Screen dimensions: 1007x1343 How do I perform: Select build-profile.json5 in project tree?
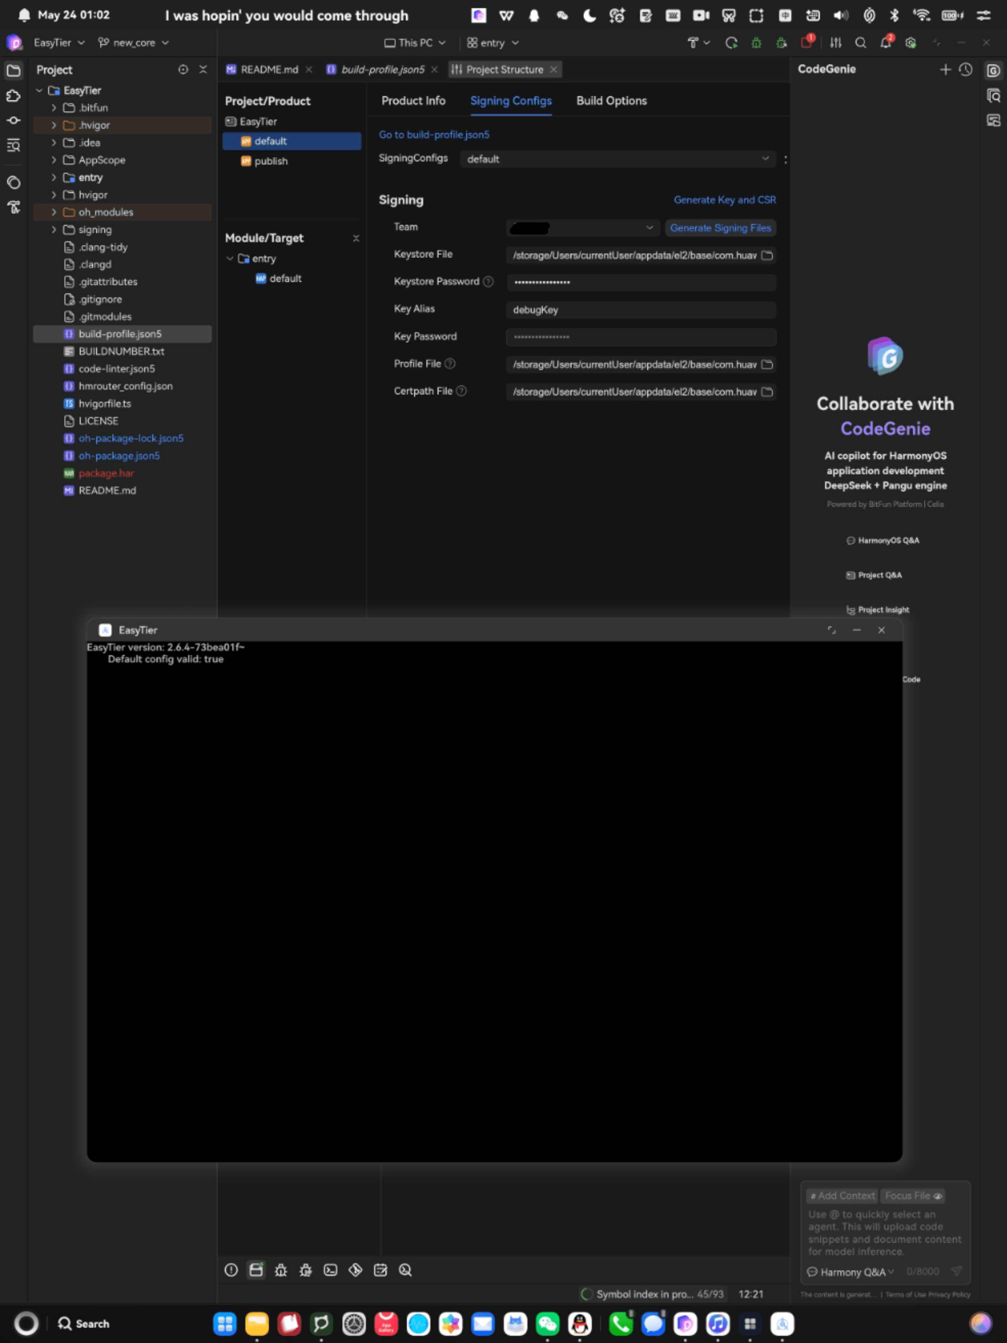122,334
